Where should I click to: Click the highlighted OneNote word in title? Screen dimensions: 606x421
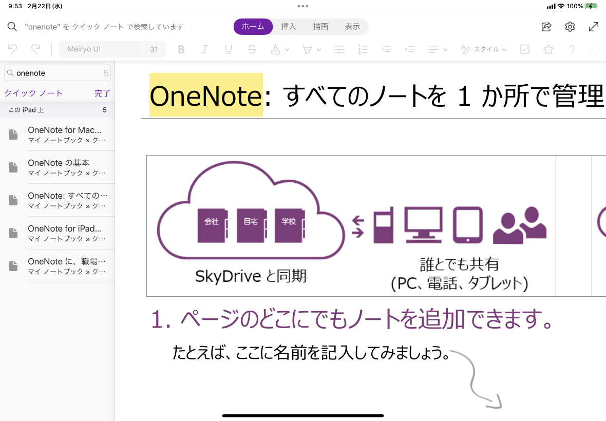[206, 95]
